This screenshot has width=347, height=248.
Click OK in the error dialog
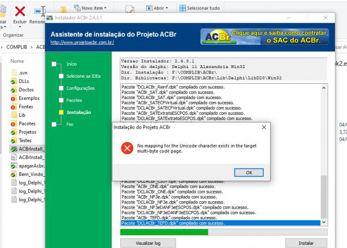(249, 173)
